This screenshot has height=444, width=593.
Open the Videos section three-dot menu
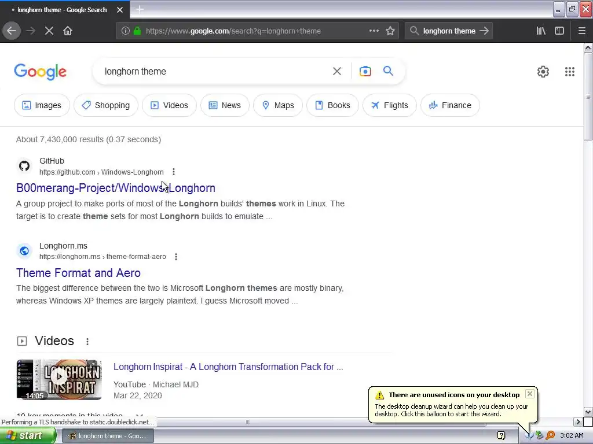87,341
